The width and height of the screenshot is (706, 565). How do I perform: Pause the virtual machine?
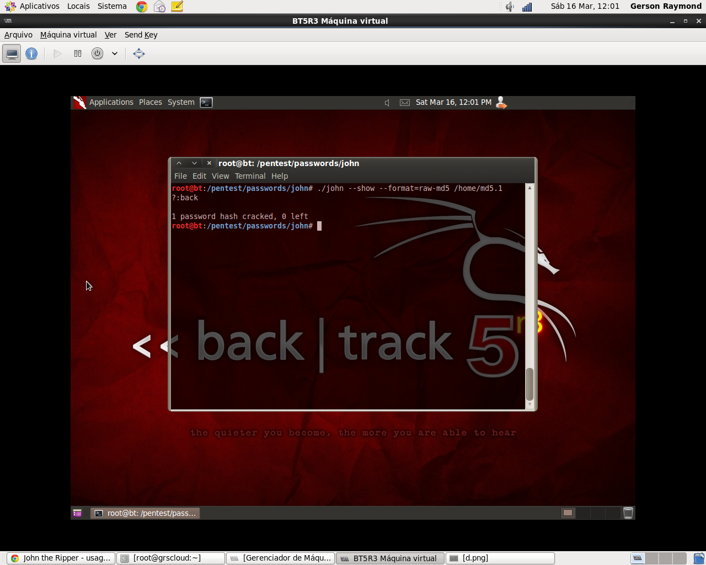[78, 54]
